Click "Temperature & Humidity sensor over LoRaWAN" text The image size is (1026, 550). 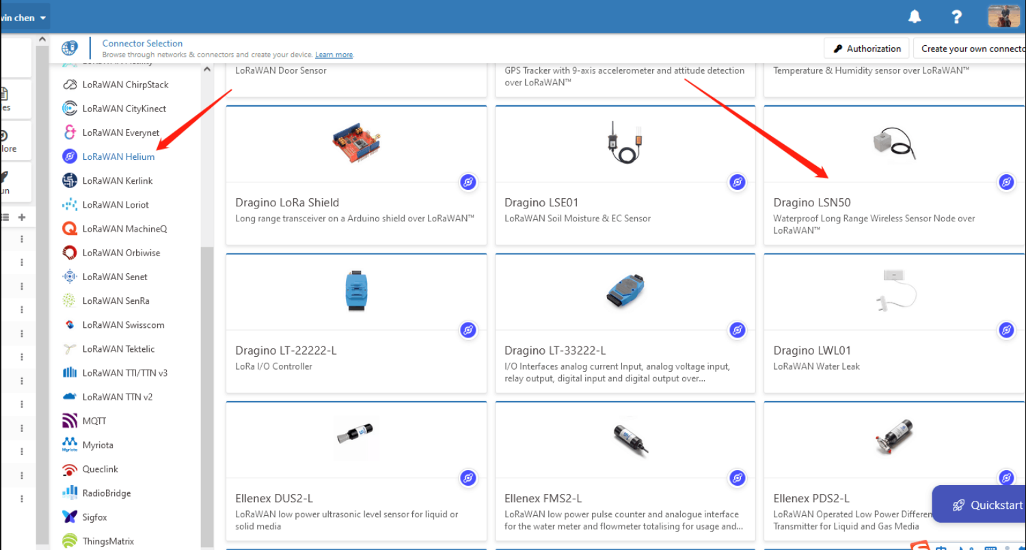click(x=871, y=70)
